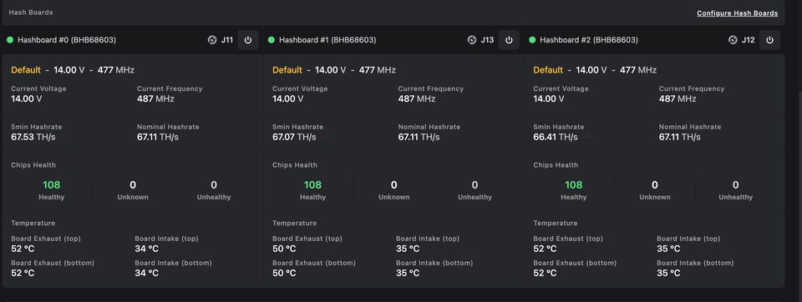Click the Default profile label on Hashboard #0
This screenshot has height=302, width=802.
tap(26, 70)
